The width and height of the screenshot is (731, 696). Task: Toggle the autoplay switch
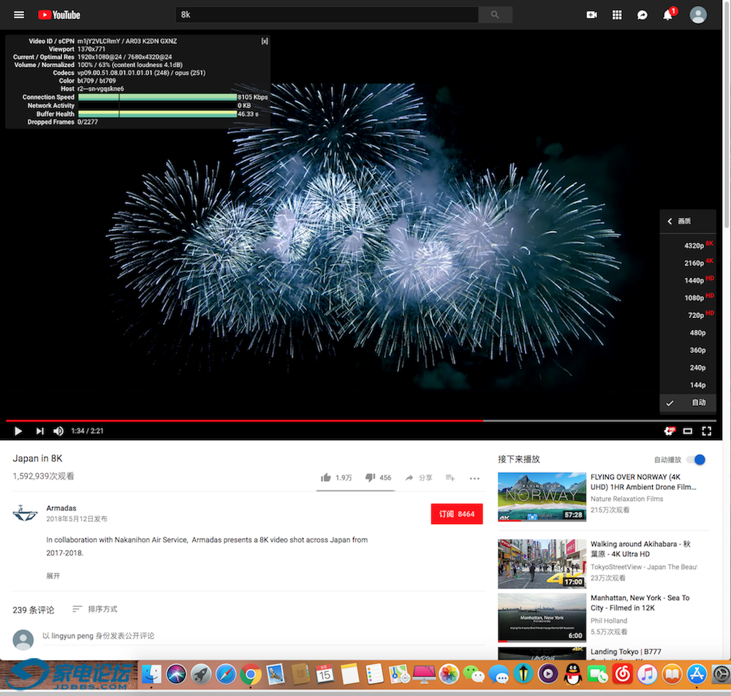[695, 459]
